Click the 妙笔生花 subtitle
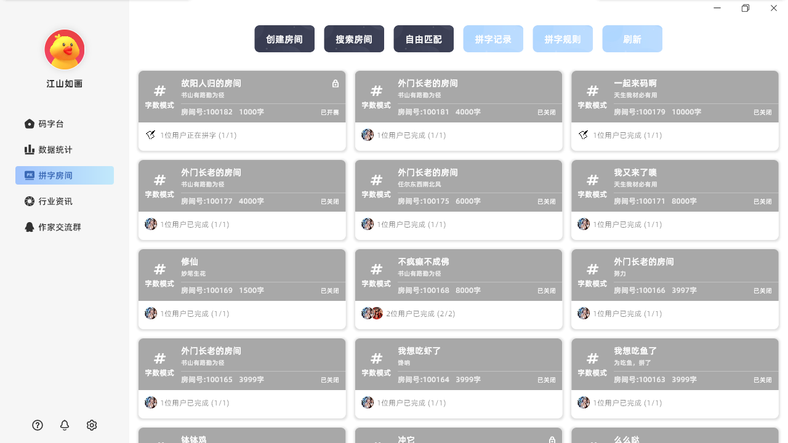 pyautogui.click(x=193, y=273)
